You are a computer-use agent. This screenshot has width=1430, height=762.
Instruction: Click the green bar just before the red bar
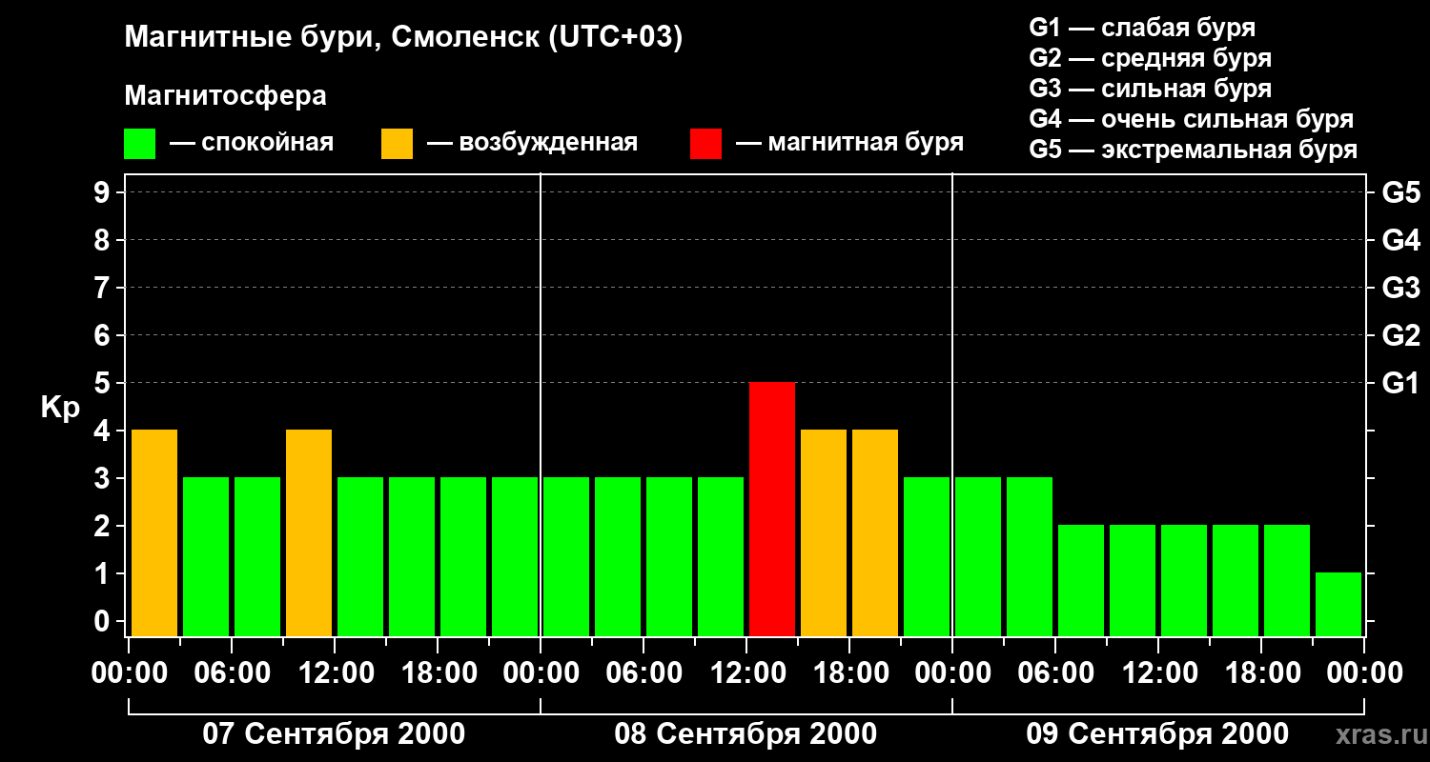[721, 556]
